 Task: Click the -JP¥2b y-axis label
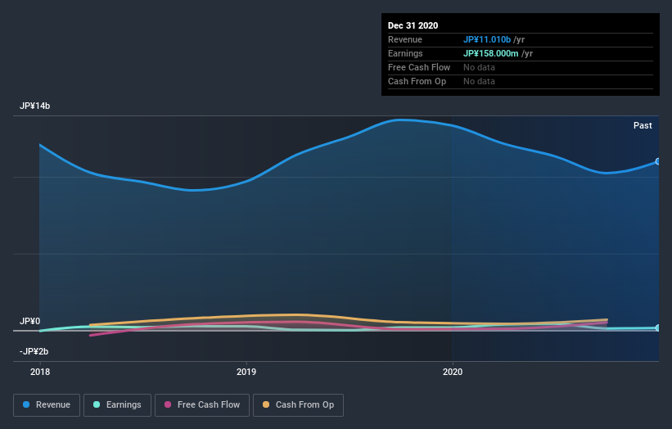[x=34, y=351]
